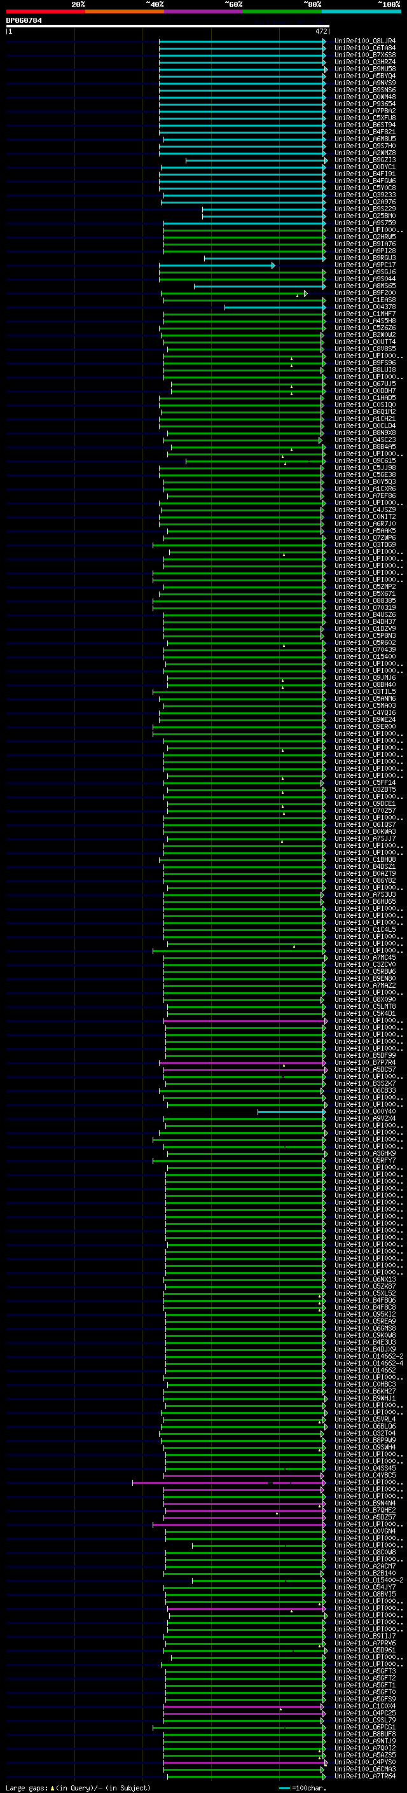Open hit UniRef100_Q8LJR4
Image resolution: width=407 pixels, height=1793 pixels.
pos(364,42)
